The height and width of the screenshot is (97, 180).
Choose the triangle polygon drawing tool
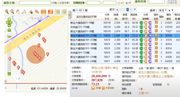[24, 12]
